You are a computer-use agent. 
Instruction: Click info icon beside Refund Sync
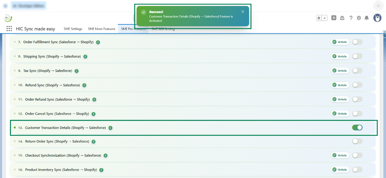coord(84,85)
